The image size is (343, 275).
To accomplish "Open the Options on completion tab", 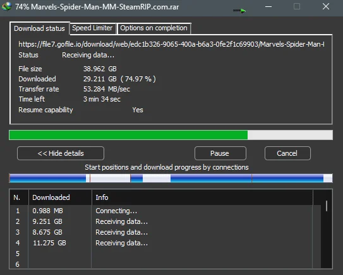I will (x=153, y=28).
